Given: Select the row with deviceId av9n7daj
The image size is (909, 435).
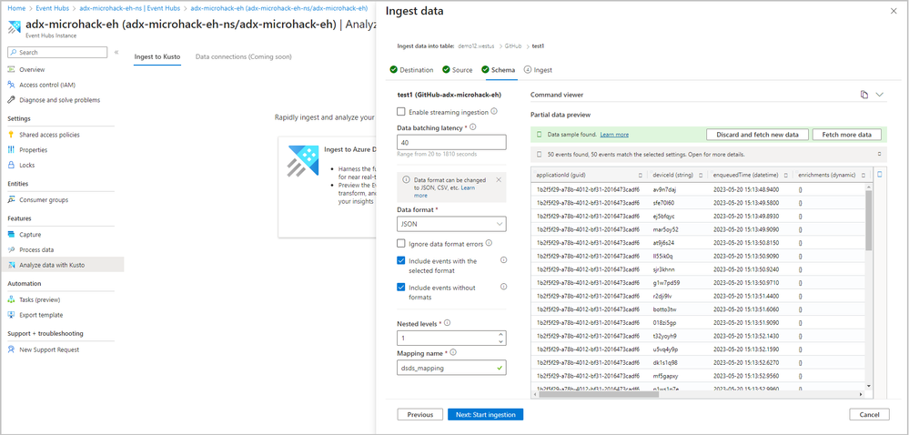Looking at the screenshot, I should pyautogui.click(x=698, y=189).
